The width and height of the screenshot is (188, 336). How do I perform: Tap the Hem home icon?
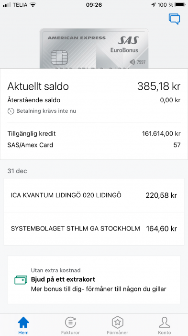point(23,322)
